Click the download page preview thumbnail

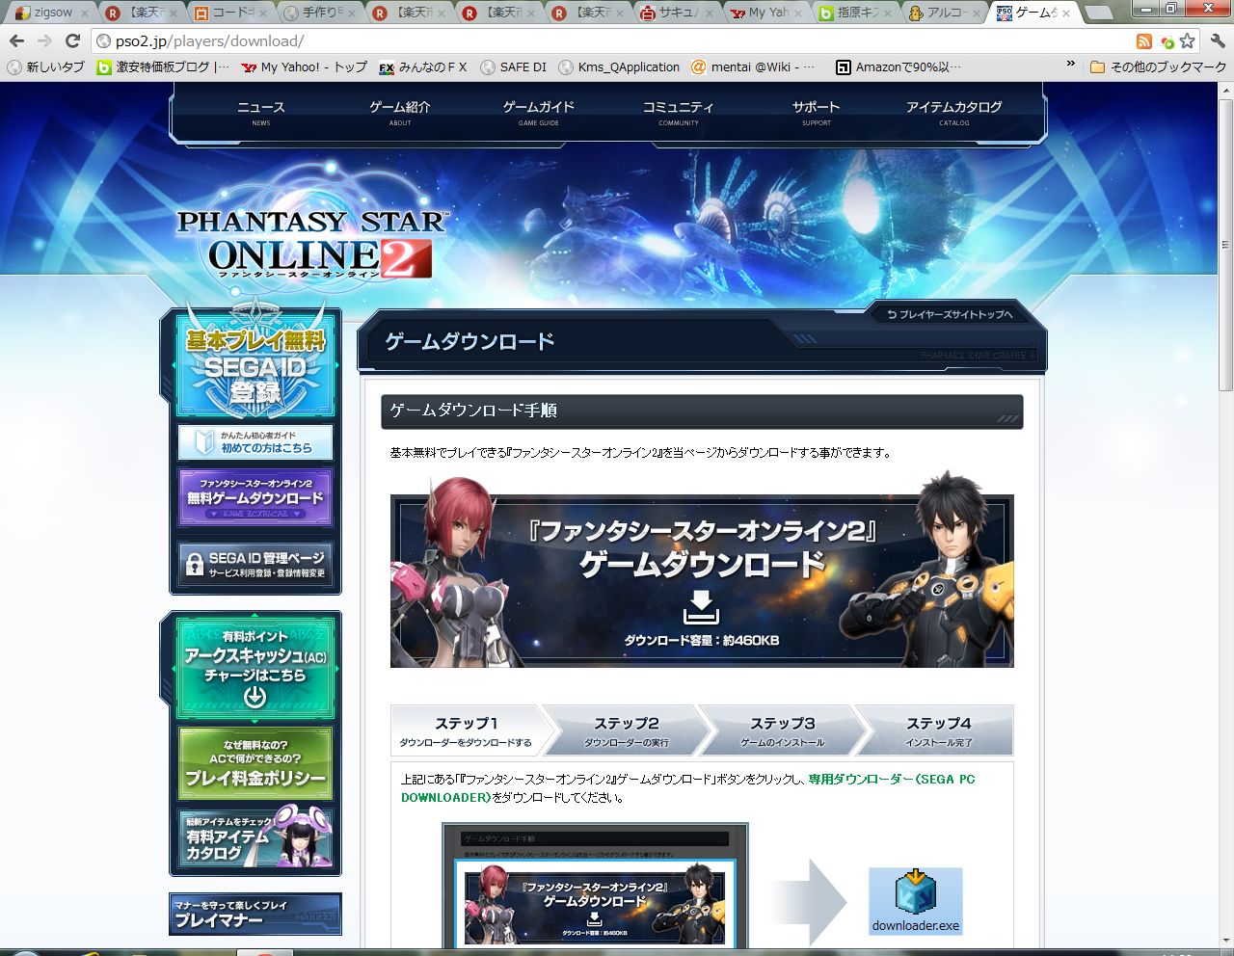point(595,886)
